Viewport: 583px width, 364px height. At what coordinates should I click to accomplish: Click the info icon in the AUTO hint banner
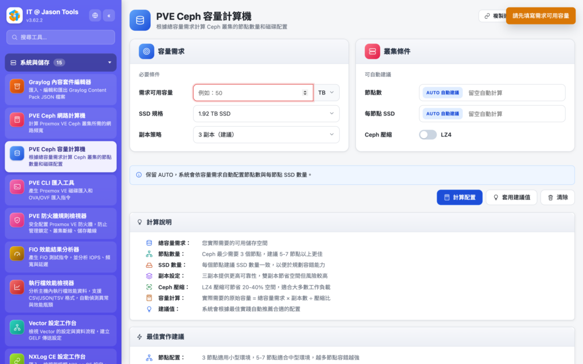point(139,175)
